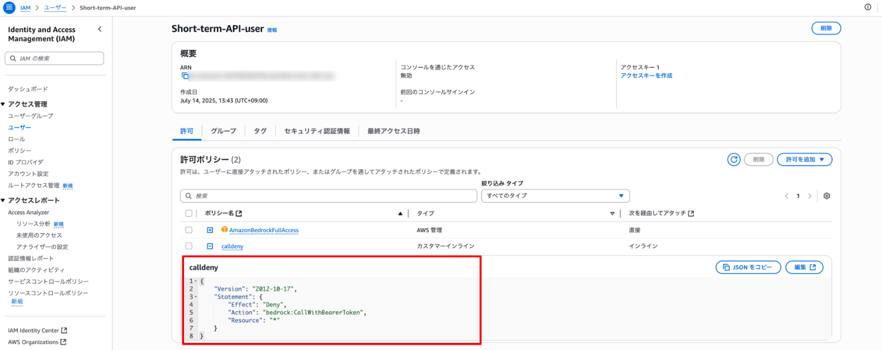Click the disabled 削除 policy button
882x350 pixels.
tap(759, 159)
